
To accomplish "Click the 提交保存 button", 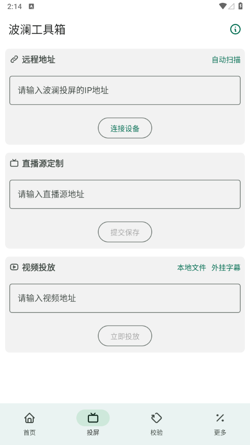I will [125, 232].
